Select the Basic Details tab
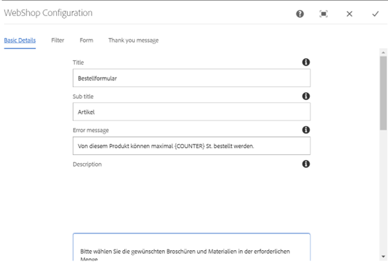The image size is (388, 263). click(x=20, y=41)
